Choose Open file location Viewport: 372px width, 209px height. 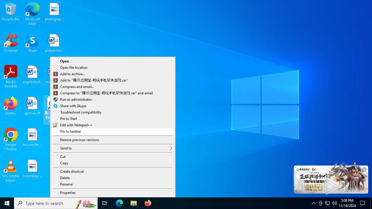[x=113, y=68]
